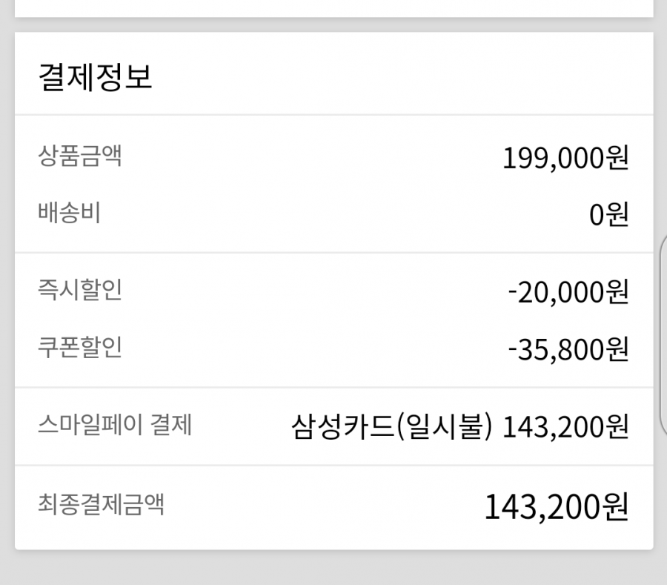Image resolution: width=667 pixels, height=585 pixels.
Task: Click the edge panel handle on right side
Action: [x=663, y=336]
